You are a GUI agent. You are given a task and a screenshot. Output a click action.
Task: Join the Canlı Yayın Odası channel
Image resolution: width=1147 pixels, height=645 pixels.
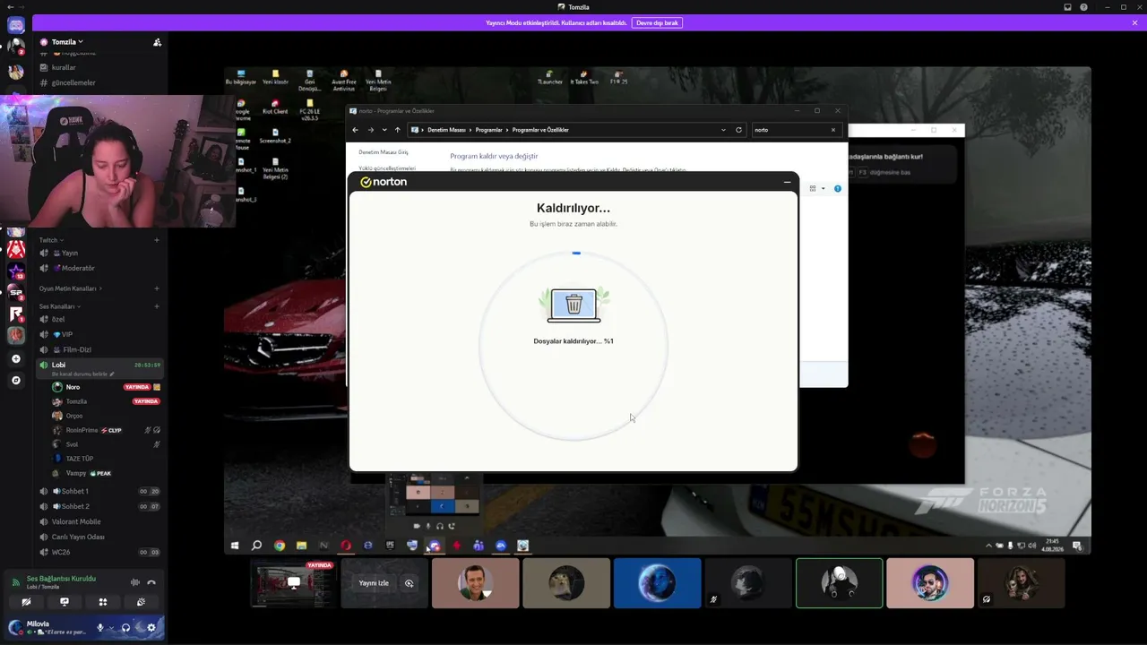99,537
